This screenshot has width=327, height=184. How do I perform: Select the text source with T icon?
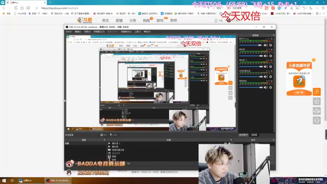pos(153,159)
